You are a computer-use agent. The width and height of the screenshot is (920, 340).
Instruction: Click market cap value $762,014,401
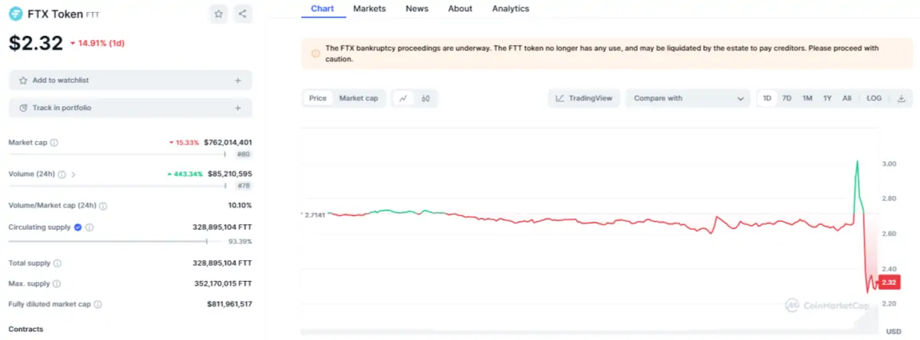228,142
